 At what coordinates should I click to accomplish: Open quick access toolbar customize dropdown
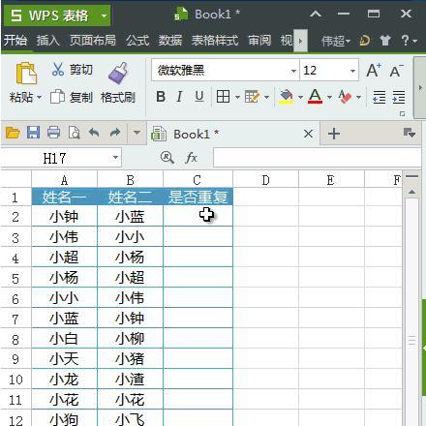tap(137, 133)
